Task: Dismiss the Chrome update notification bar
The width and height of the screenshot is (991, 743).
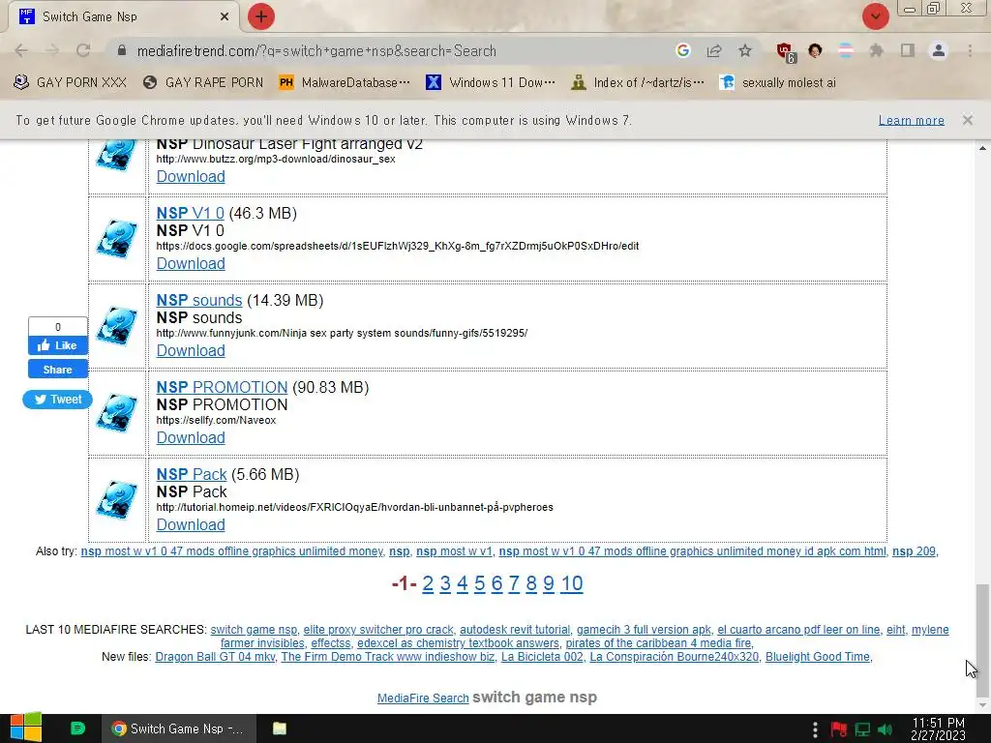Action: pos(967,120)
